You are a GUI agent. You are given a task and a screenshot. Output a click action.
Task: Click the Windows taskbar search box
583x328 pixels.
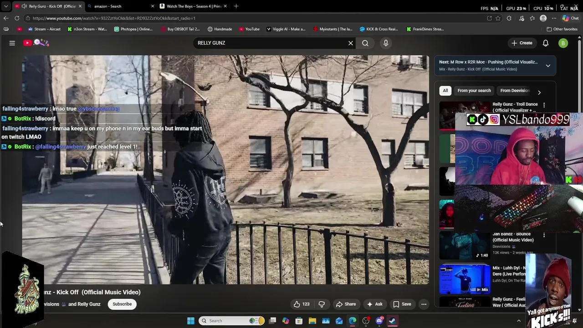(x=232, y=321)
